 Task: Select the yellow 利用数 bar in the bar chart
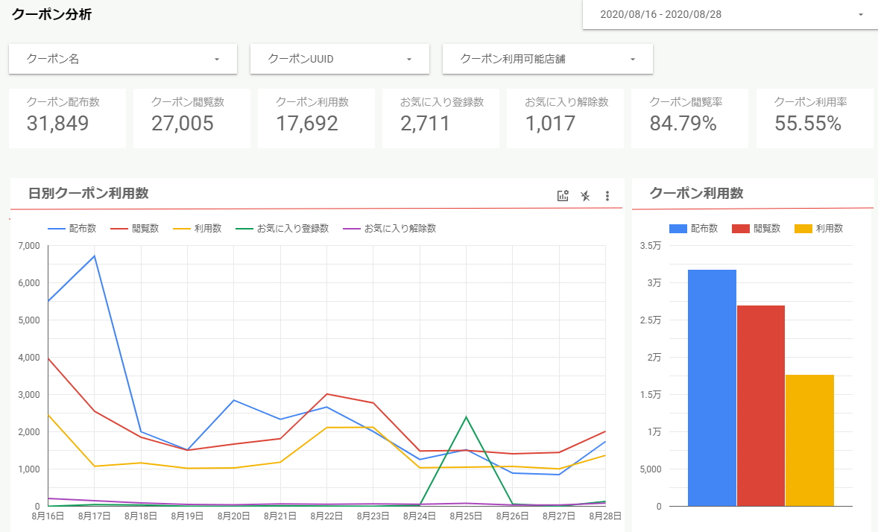coord(809,440)
